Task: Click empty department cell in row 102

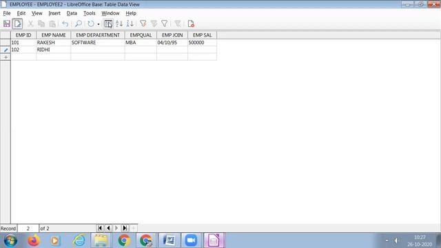Action: pos(98,50)
